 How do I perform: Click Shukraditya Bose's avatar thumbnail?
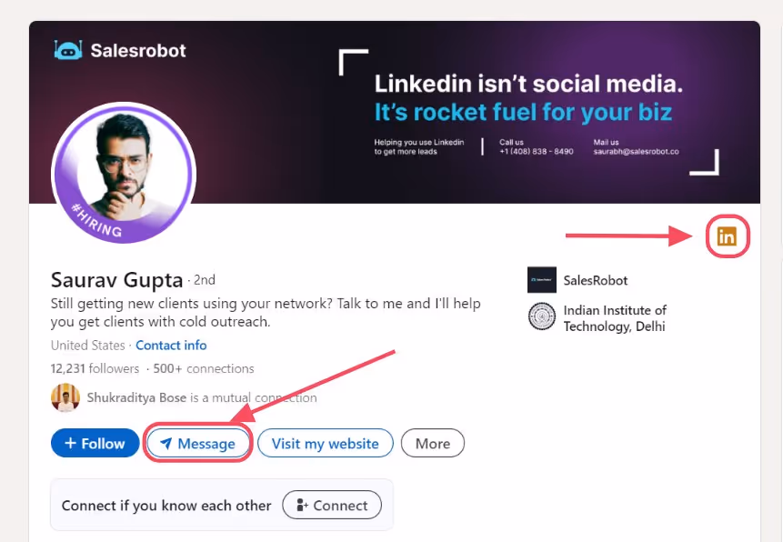(65, 398)
